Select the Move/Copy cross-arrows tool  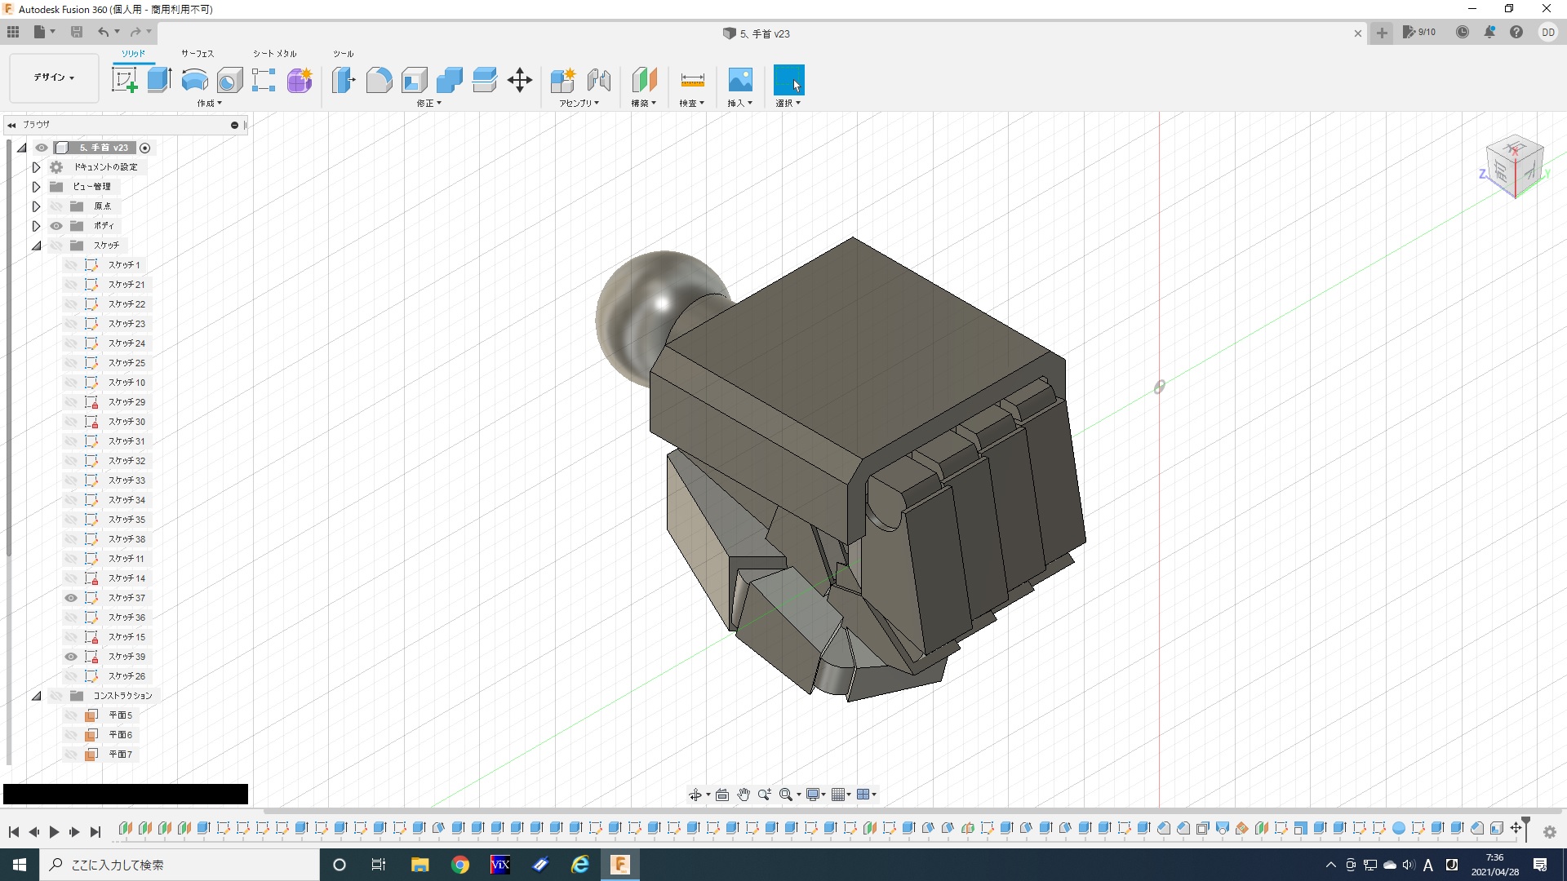pos(519,80)
